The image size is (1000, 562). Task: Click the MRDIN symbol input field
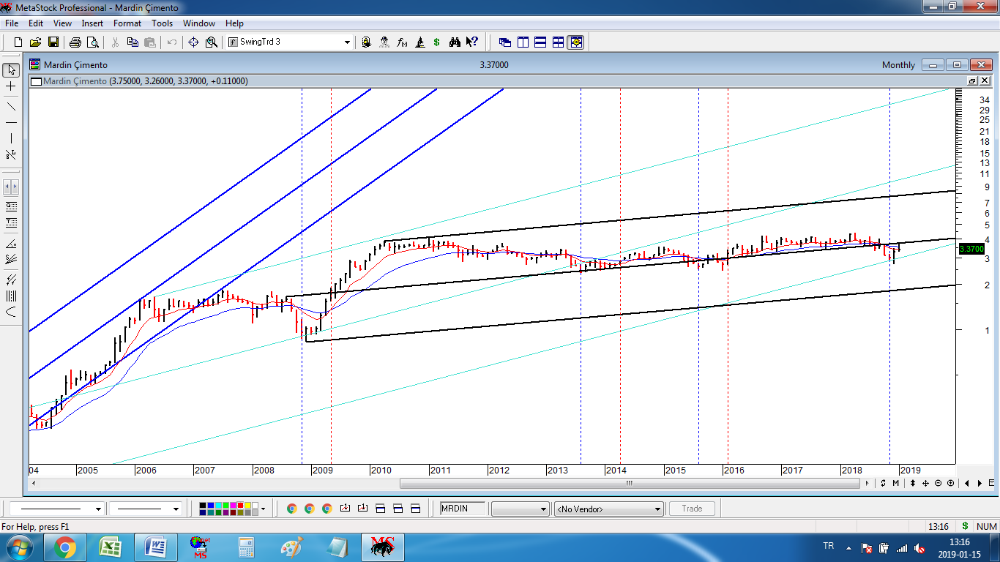(463, 509)
